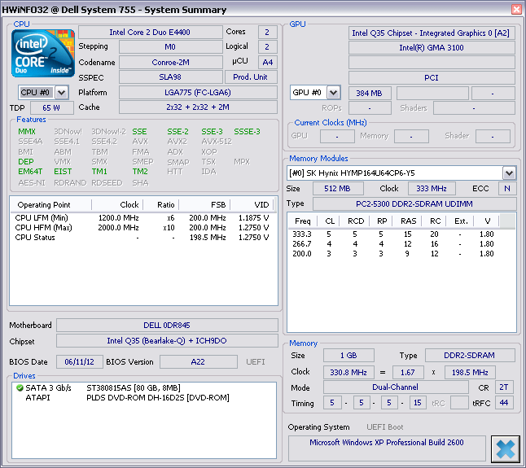The image size is (526, 468).
Task: Click the 1 GB memory size field
Action: coord(348,356)
